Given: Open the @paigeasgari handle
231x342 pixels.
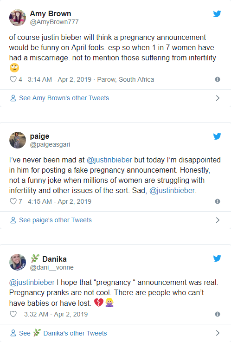Looking at the screenshot, I should point(50,145).
